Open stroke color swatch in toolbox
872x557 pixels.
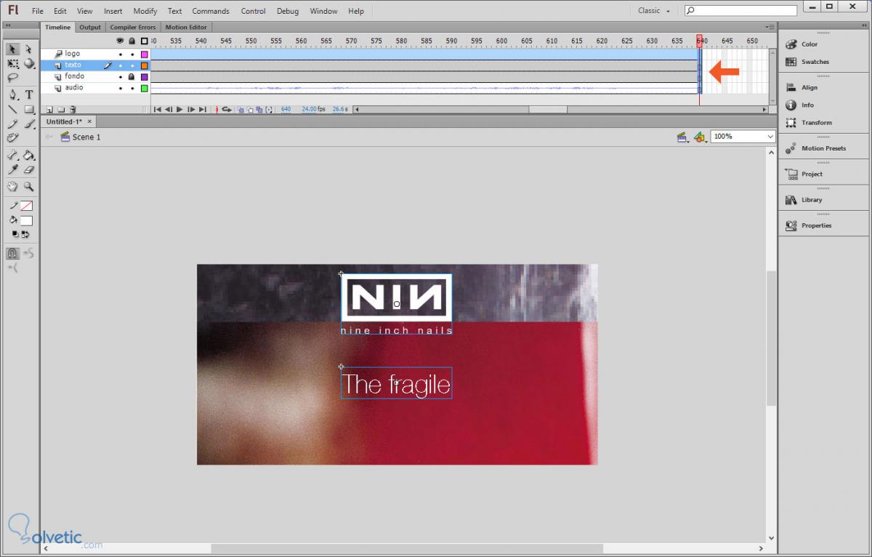click(x=26, y=207)
